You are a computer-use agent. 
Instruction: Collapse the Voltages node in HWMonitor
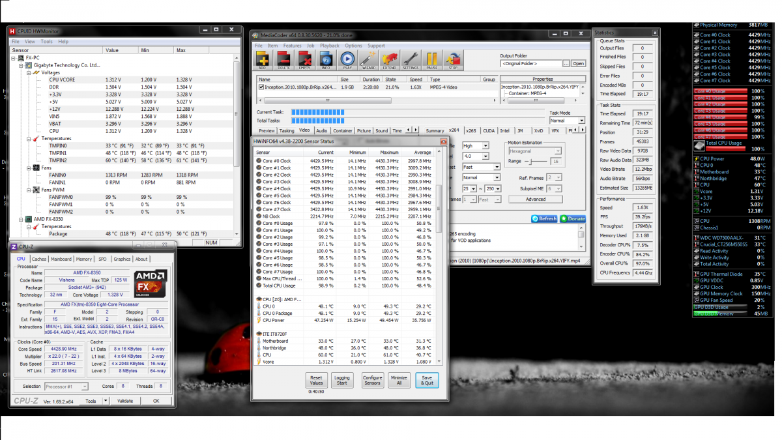[x=29, y=72]
